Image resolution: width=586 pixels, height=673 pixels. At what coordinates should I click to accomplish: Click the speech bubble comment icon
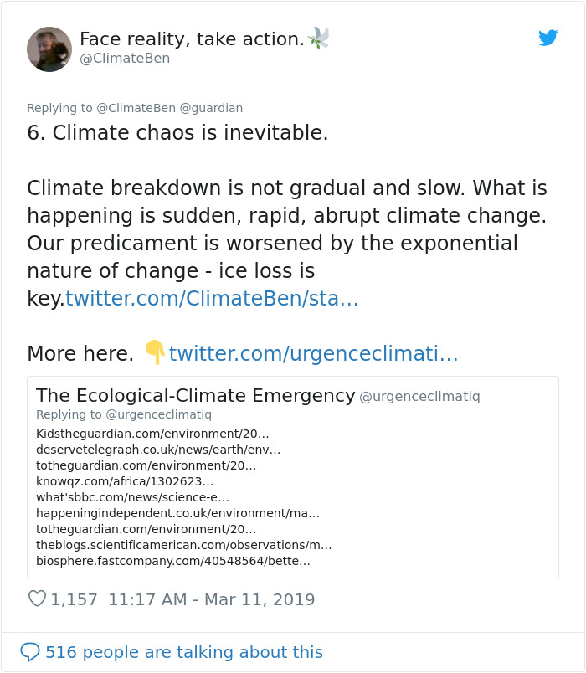(x=33, y=652)
